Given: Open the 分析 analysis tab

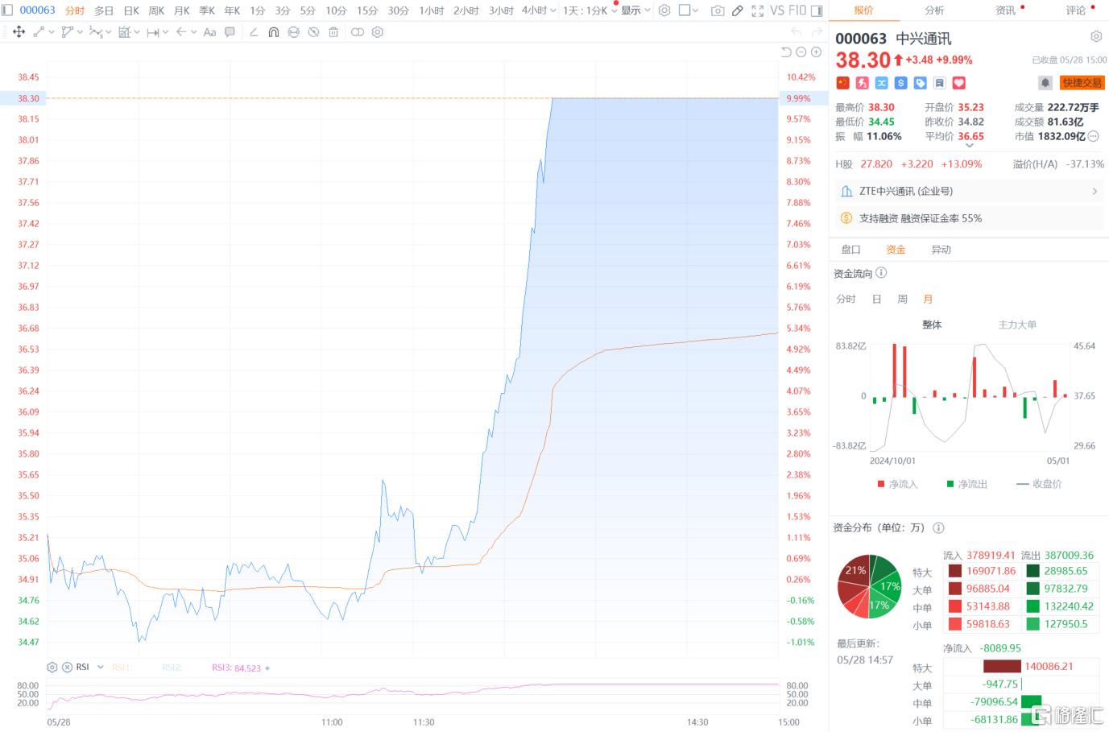Looking at the screenshot, I should coord(934,10).
